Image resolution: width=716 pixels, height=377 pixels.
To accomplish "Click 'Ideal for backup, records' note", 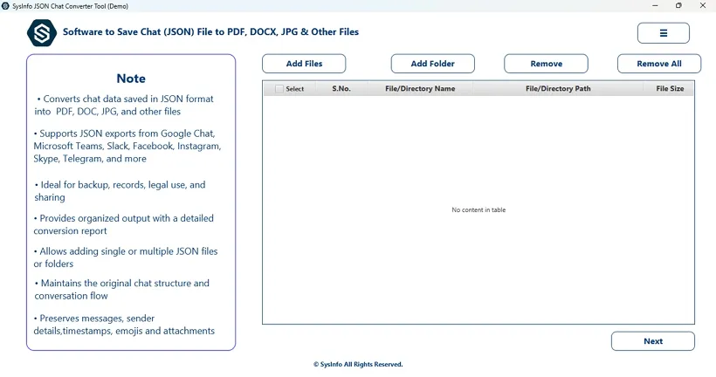I will click(120, 191).
